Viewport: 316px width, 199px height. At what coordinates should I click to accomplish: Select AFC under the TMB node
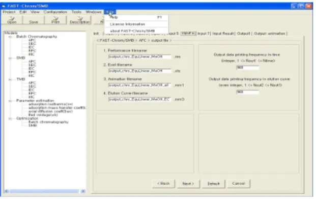32,82
